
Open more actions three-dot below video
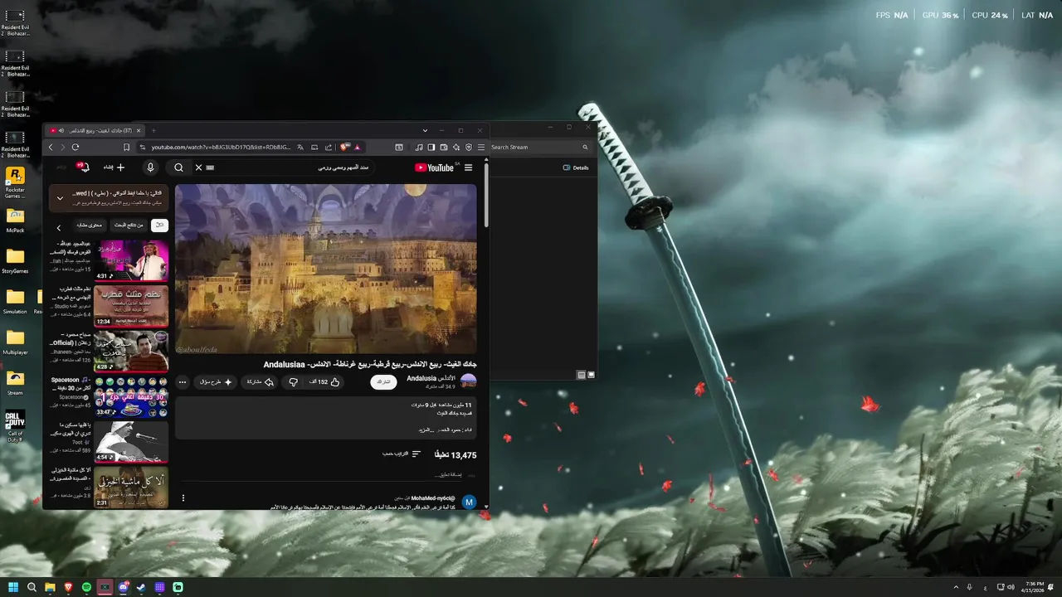183,382
